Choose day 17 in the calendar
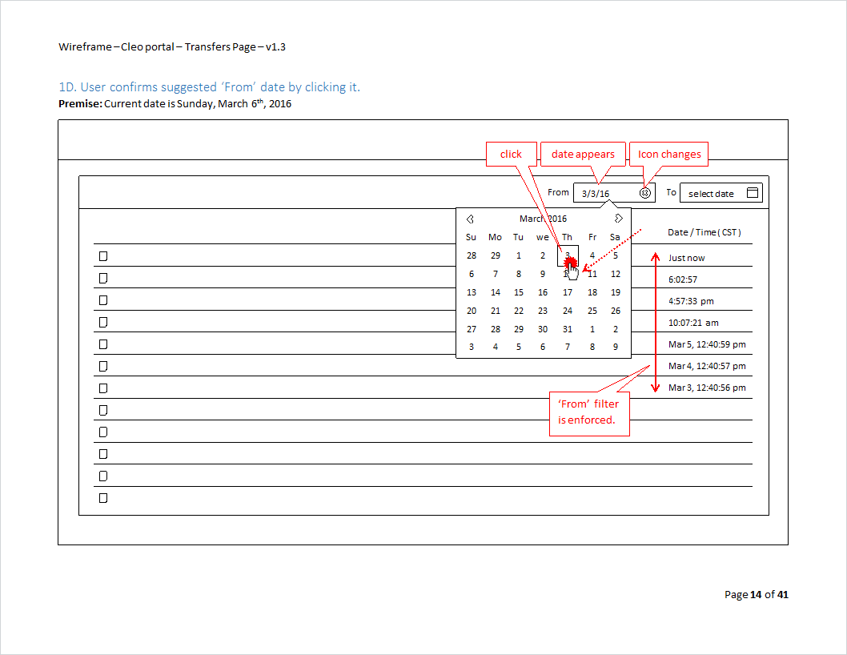 point(567,292)
